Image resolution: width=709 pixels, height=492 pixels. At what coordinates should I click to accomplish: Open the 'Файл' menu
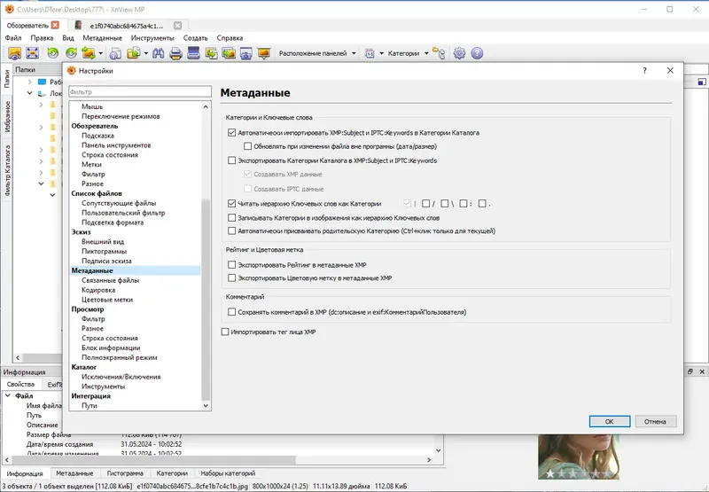(13, 38)
